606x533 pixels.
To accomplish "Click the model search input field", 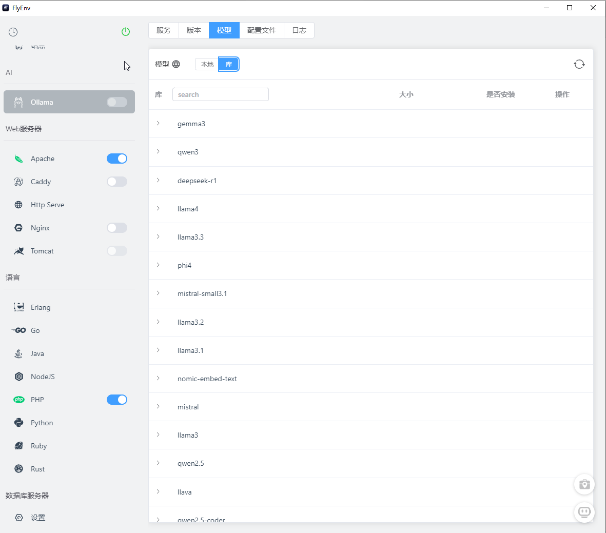I will pos(221,94).
